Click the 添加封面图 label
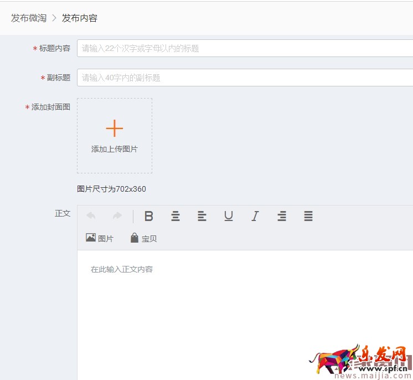413x380 pixels. tap(51, 107)
